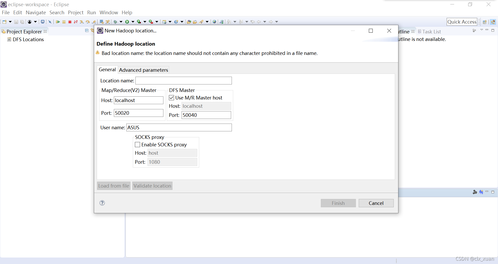Uncheck Use M/R Master host
Viewport: 498px width, 264px height.
pyautogui.click(x=171, y=98)
